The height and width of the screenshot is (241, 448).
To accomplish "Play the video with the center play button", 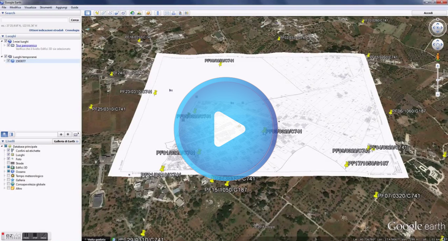I will tap(226, 129).
